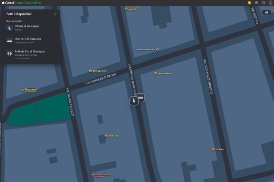Click the iPhone device icon in the sidebar
The height and width of the screenshot is (182, 274).
tap(9, 28)
